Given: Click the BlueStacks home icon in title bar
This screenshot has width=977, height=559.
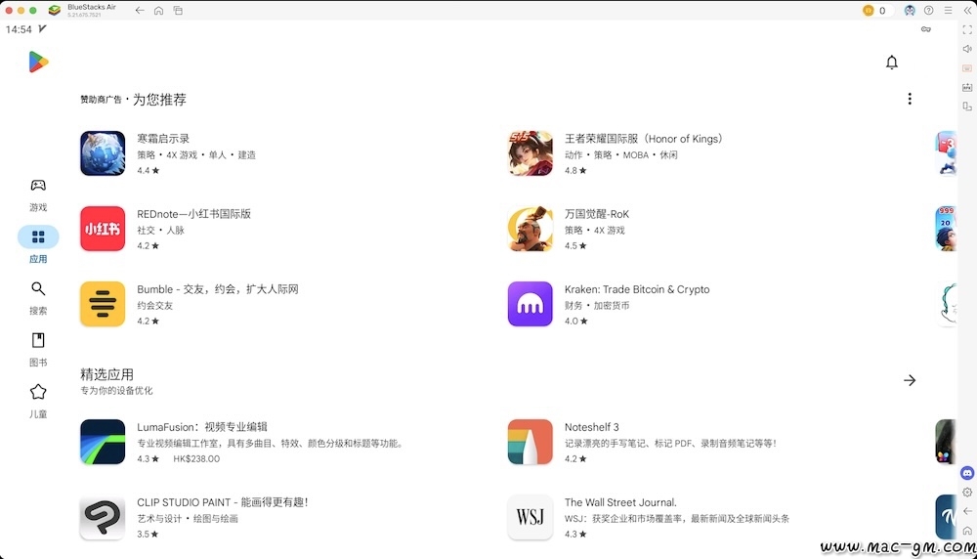Looking at the screenshot, I should click(x=159, y=11).
